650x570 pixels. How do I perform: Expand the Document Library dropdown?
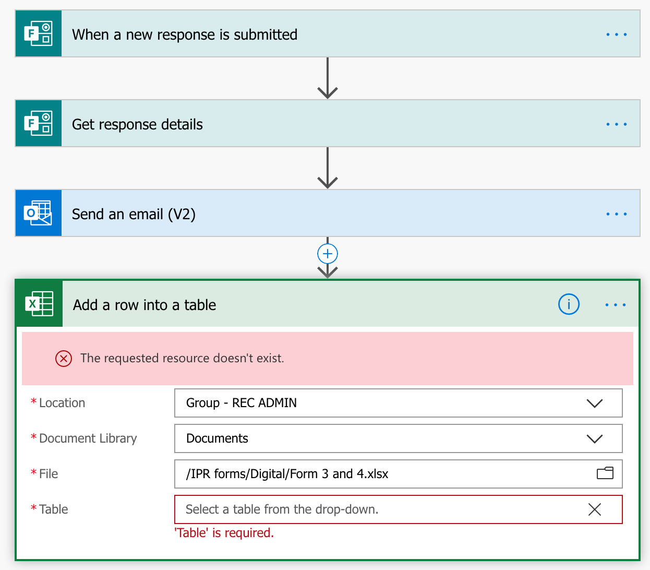click(x=595, y=438)
